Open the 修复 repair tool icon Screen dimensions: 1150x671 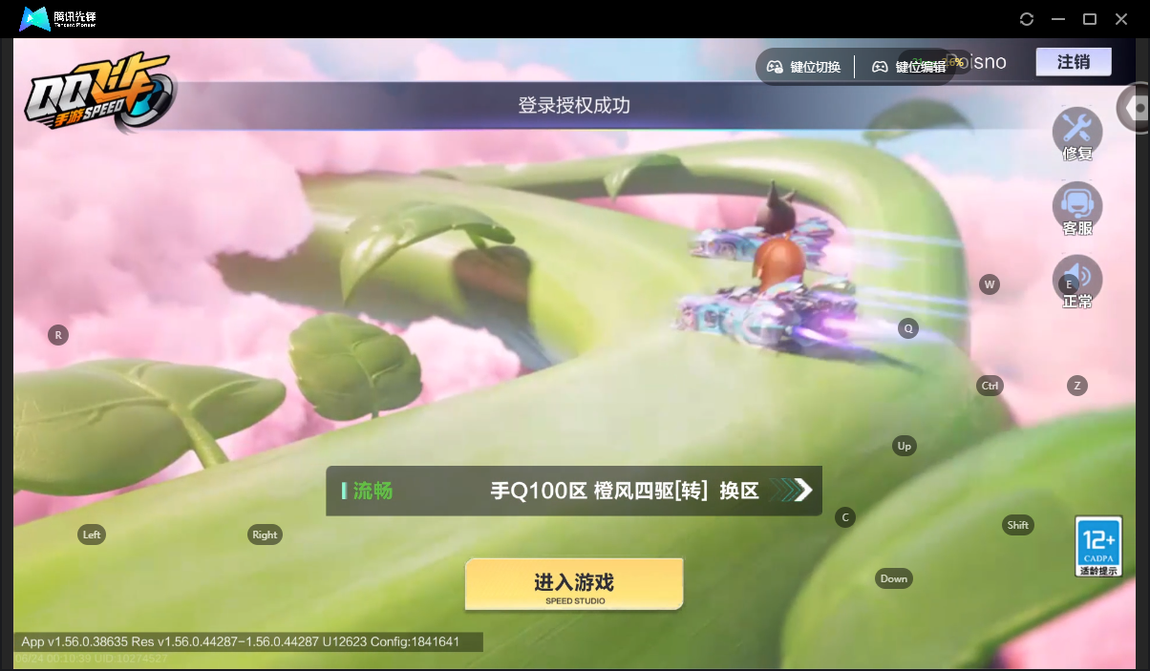coord(1077,135)
